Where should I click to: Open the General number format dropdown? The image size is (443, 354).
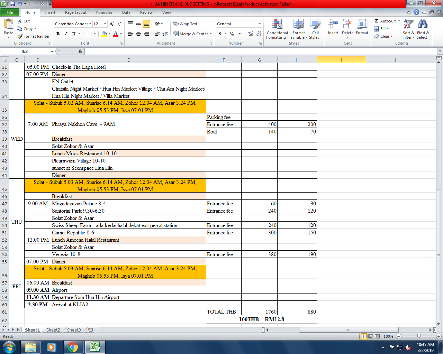tap(260, 24)
